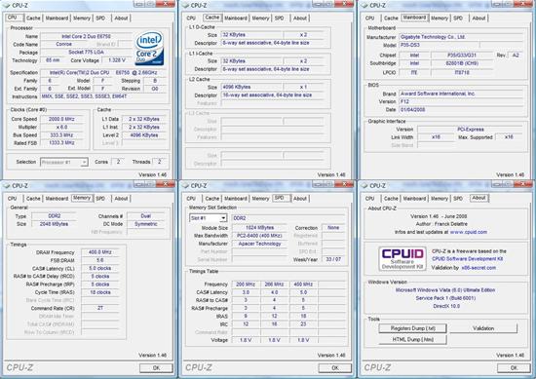Switch to the Mainboard tab in the SPD window
This screenshot has width=536, height=379.
click(x=236, y=199)
